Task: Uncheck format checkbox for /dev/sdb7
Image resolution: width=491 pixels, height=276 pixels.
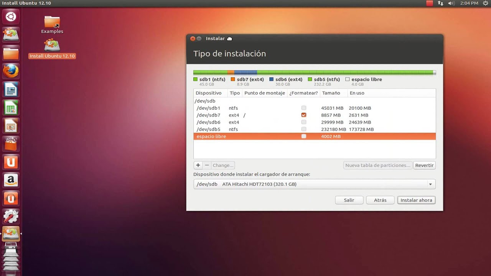Action: 304,115
